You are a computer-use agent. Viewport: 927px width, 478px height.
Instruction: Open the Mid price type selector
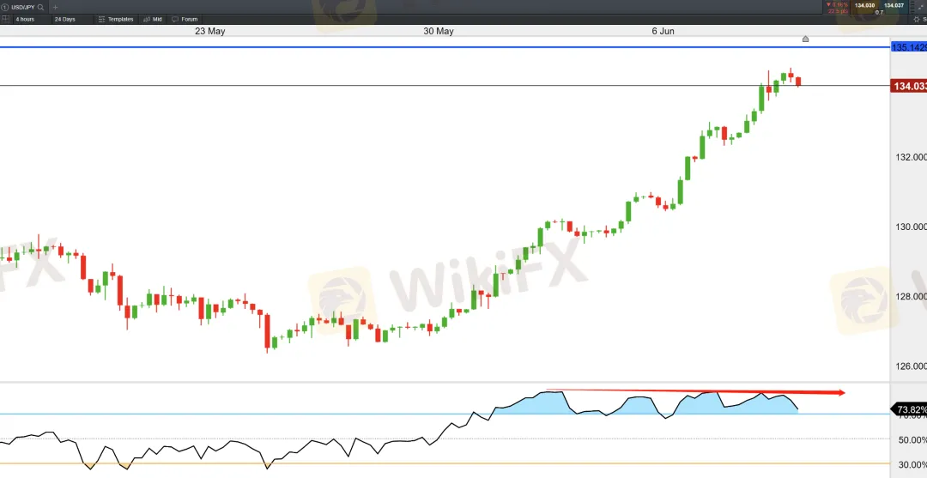[153, 19]
